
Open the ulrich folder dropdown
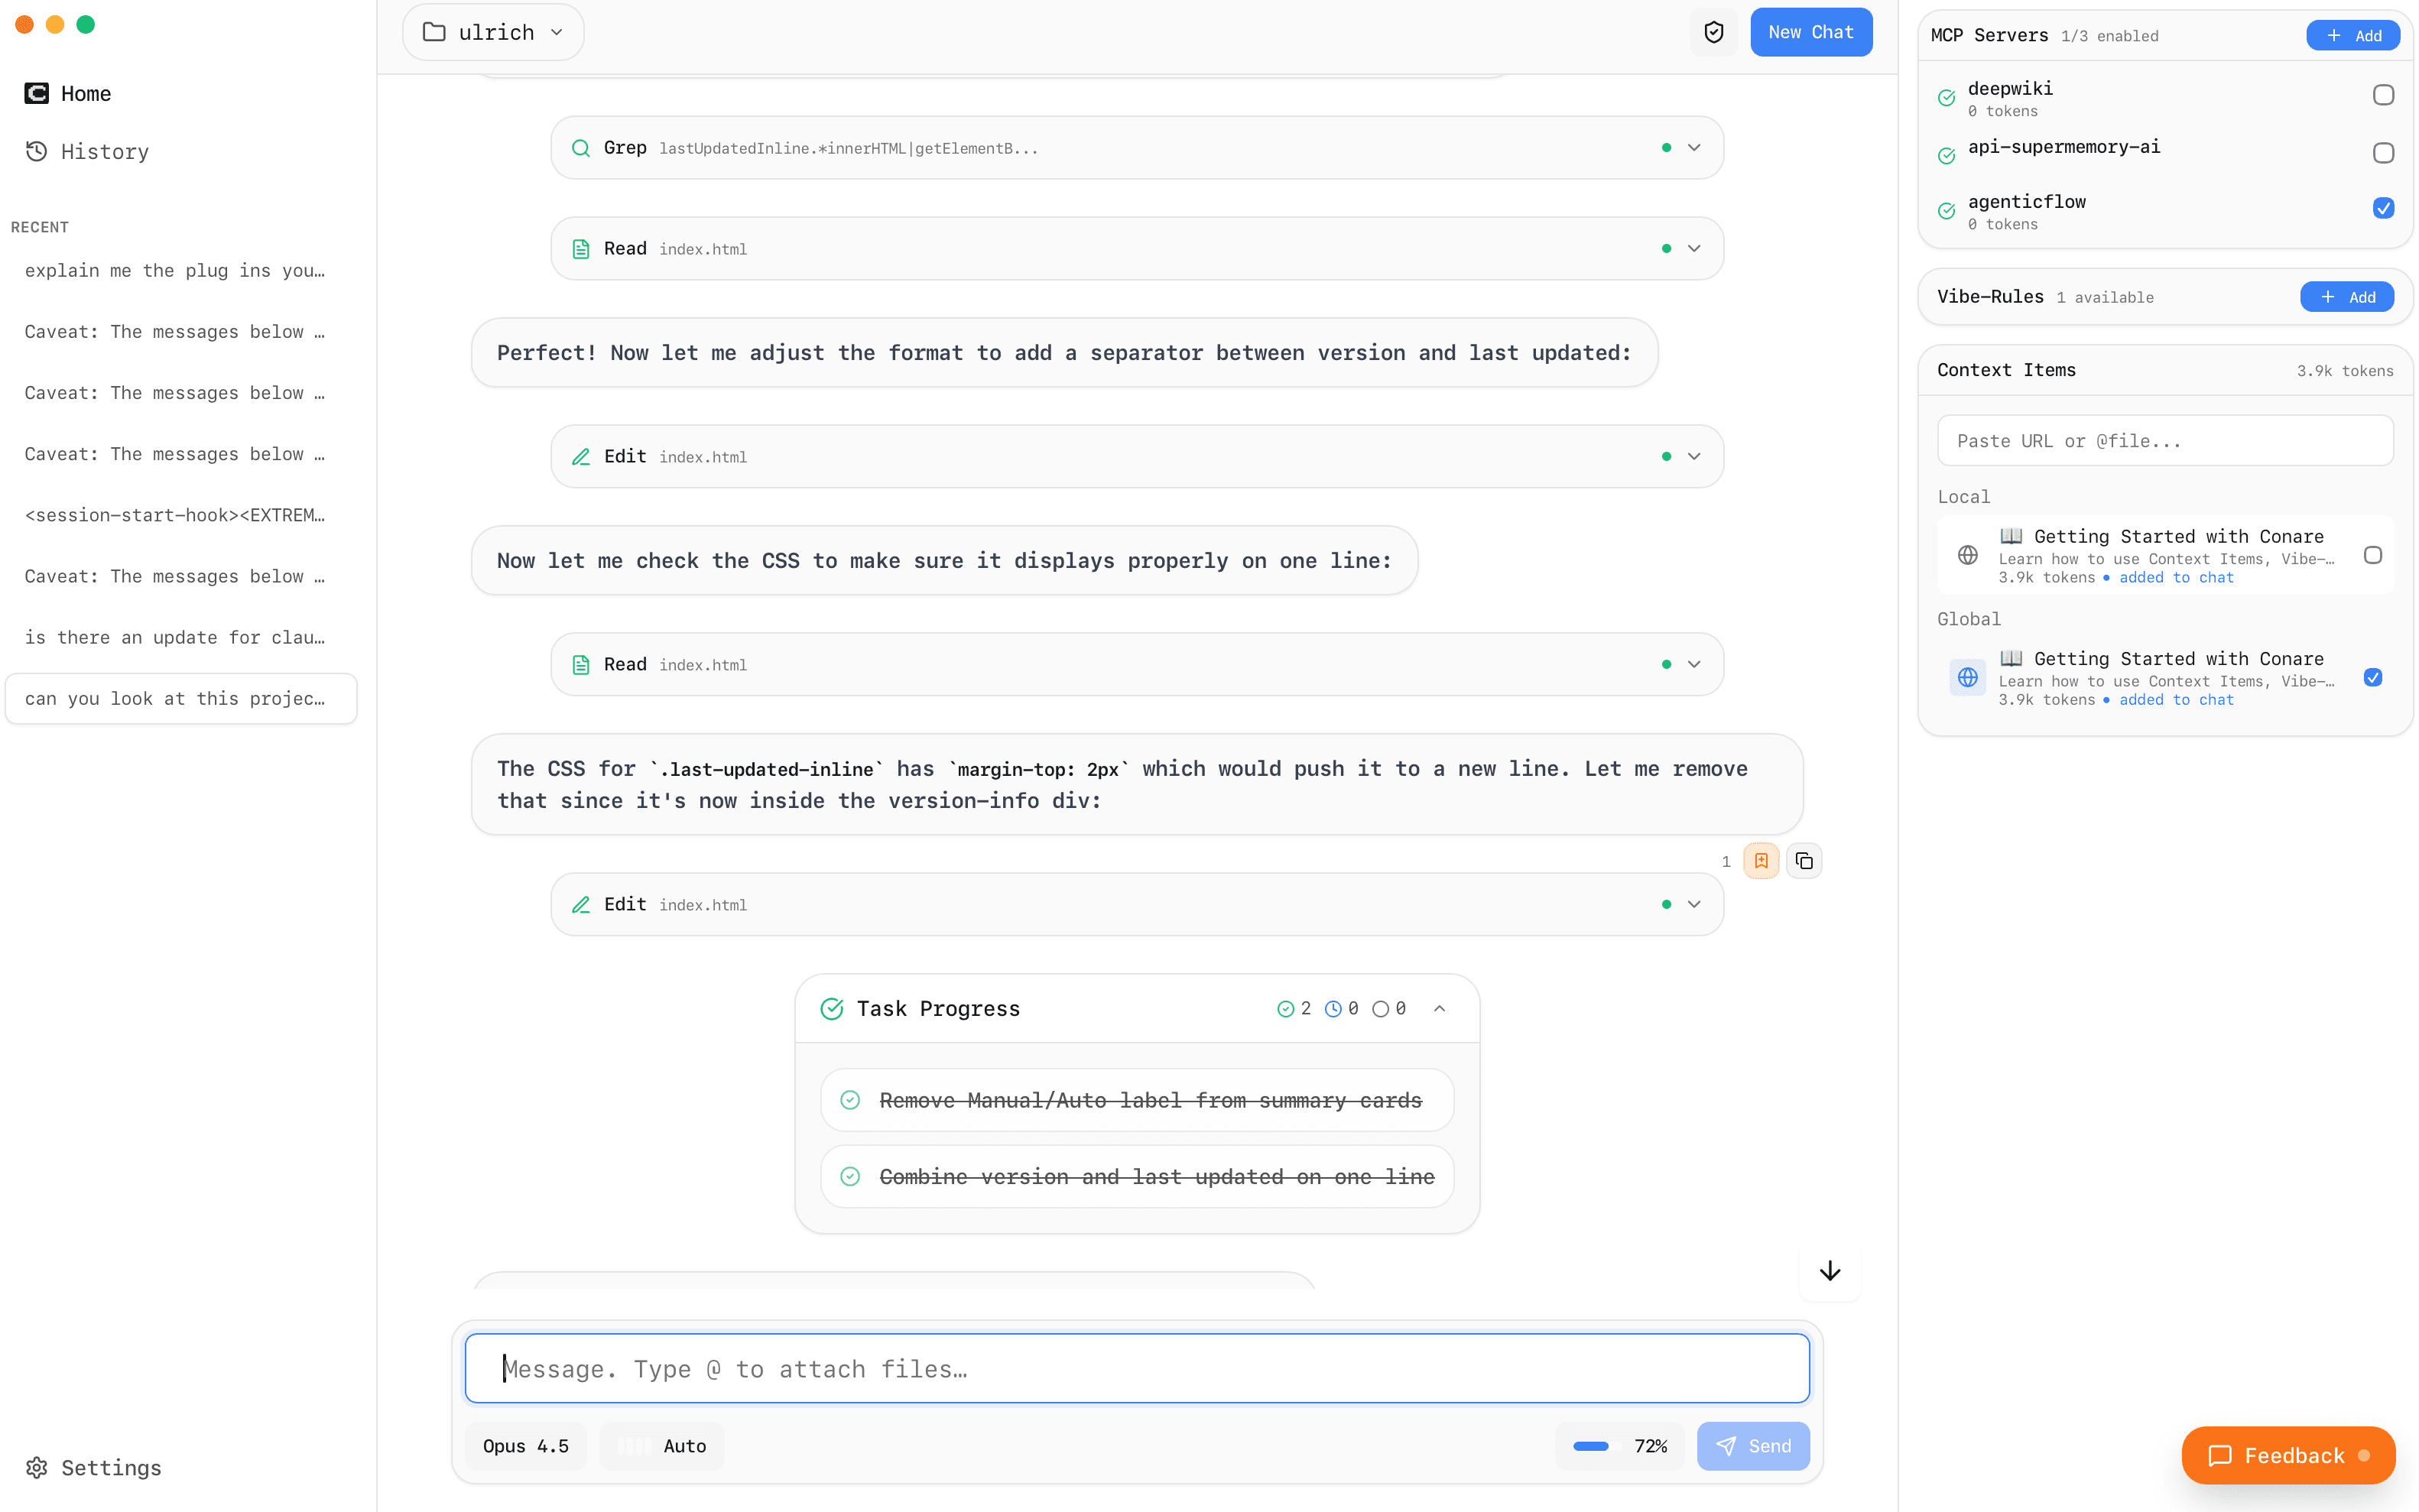[x=493, y=32]
